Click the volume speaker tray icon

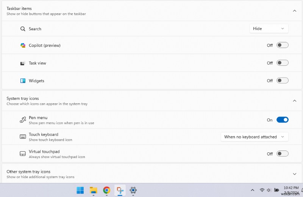(269, 190)
